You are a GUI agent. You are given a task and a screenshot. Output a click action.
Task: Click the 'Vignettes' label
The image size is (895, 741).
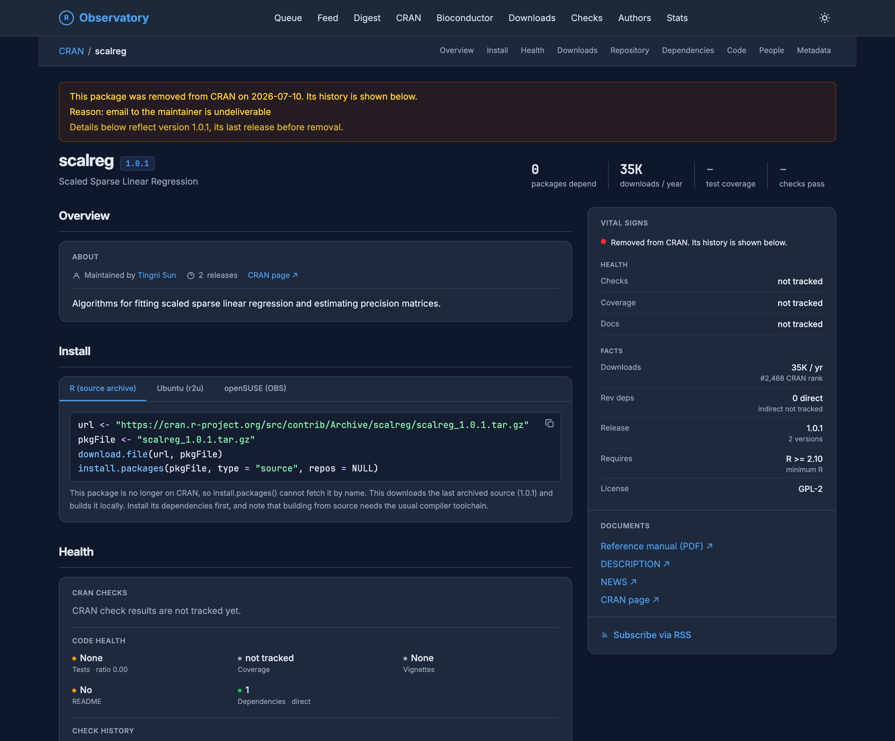point(419,670)
